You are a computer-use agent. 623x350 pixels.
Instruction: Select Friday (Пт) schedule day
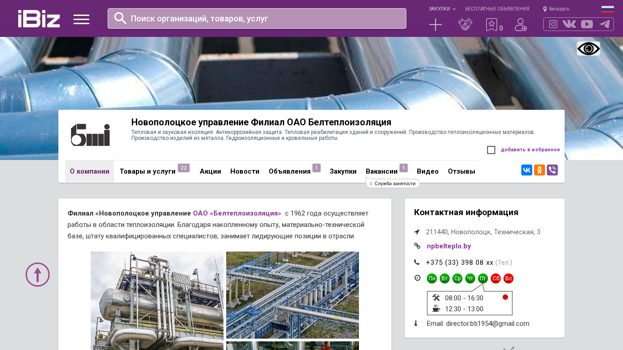pyautogui.click(x=483, y=278)
